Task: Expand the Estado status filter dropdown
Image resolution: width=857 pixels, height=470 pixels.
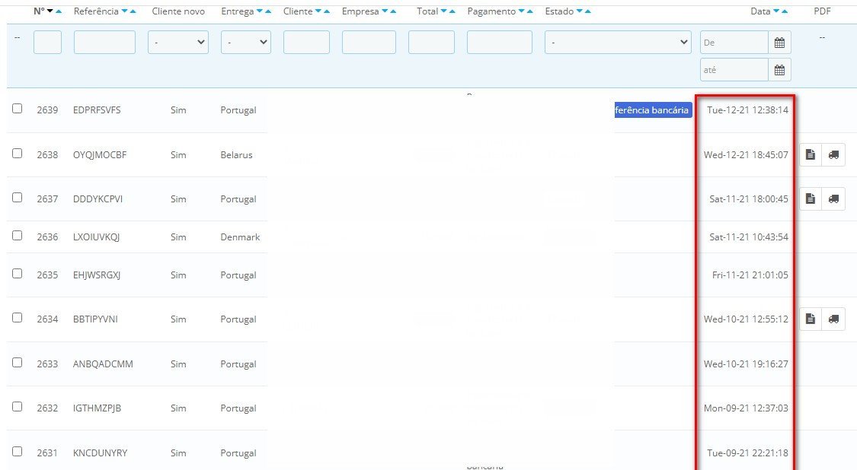Action: 618,42
